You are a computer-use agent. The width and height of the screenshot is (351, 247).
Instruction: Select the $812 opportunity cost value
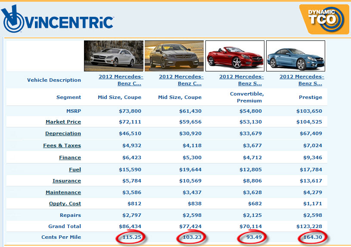pyautogui.click(x=134, y=204)
